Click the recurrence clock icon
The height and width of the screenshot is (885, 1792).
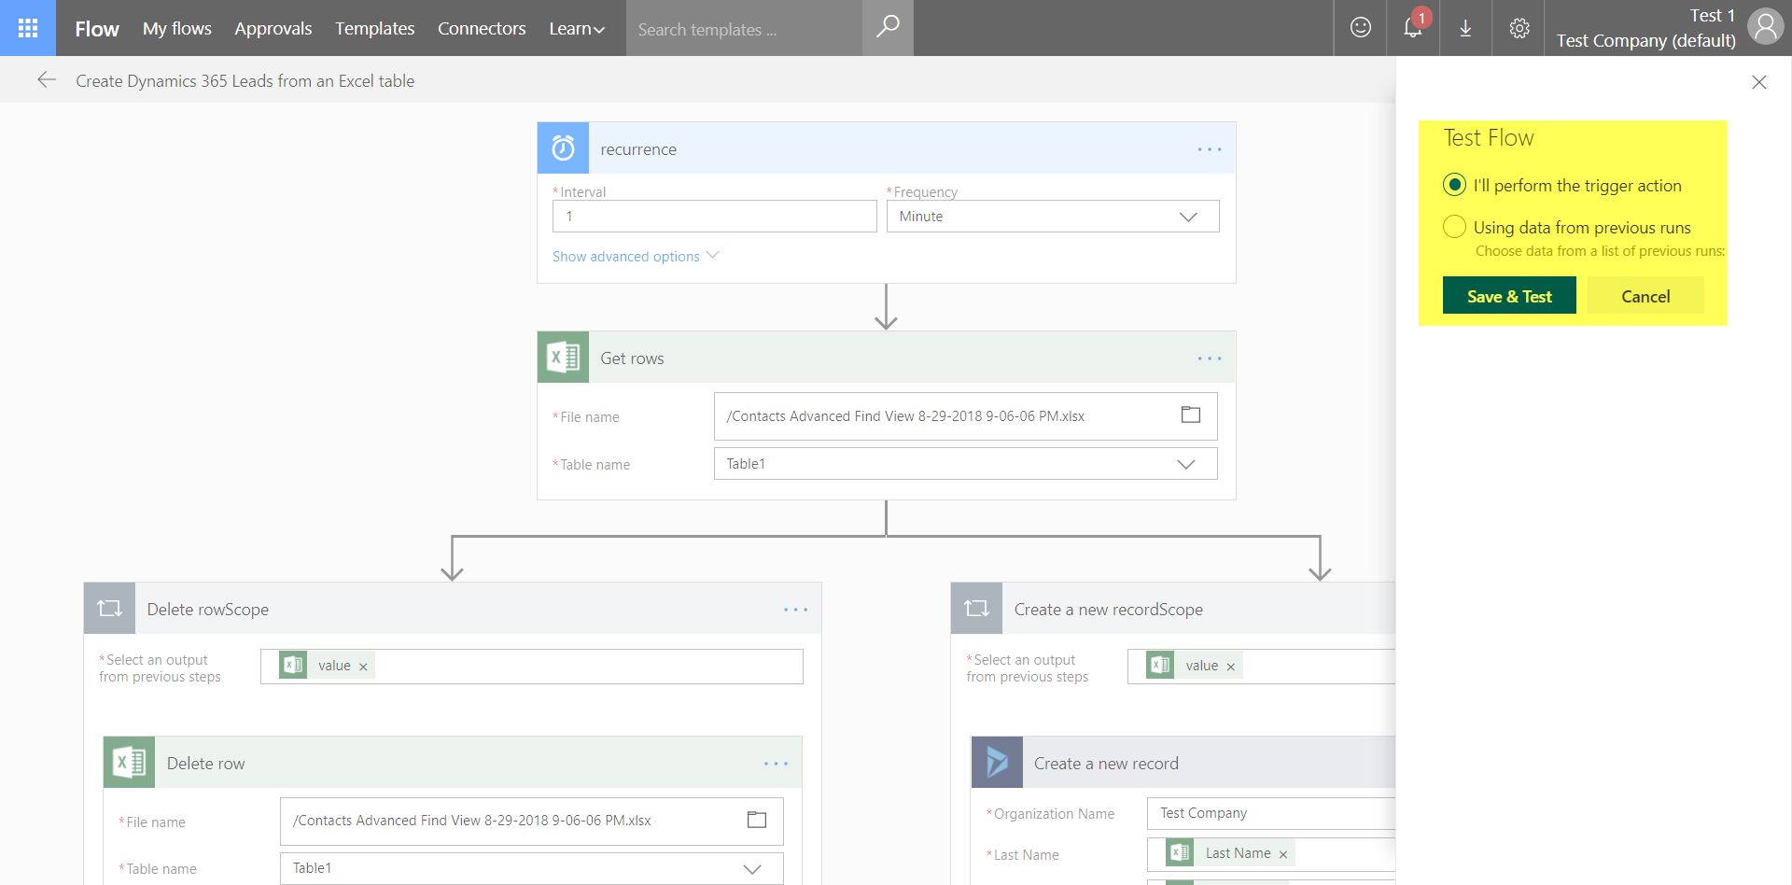pos(563,147)
